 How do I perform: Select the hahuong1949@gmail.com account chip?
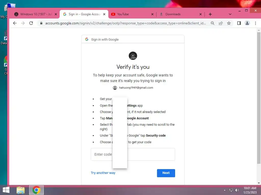click(x=133, y=88)
